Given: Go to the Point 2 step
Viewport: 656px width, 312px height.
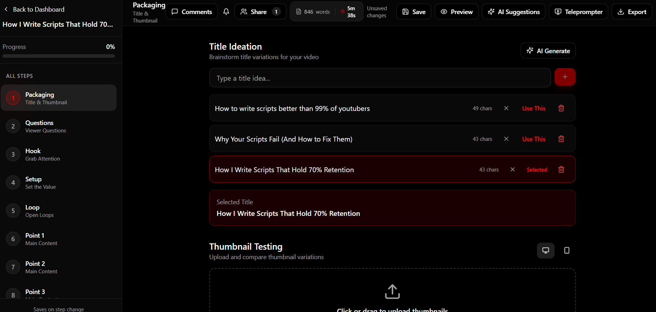Looking at the screenshot, I should click(58, 267).
